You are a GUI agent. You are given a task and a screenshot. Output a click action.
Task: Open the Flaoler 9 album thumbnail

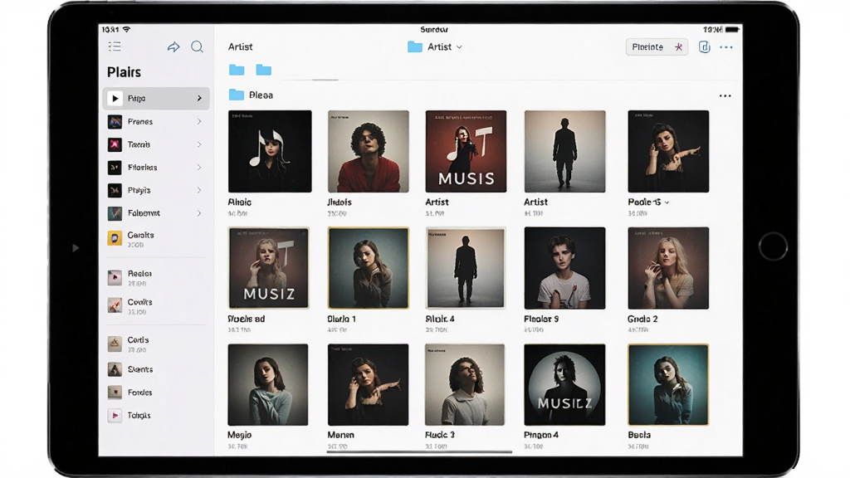[x=564, y=268]
